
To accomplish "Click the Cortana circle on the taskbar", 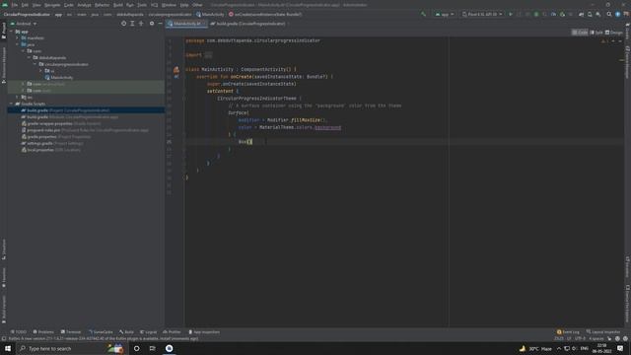I will [x=136, y=348].
